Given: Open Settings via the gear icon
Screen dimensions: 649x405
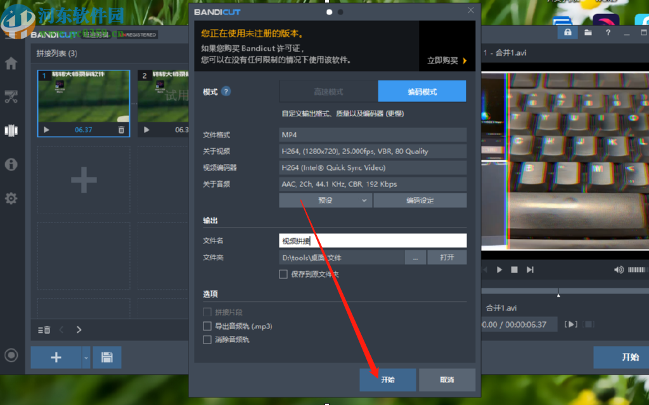Looking at the screenshot, I should click(10, 198).
